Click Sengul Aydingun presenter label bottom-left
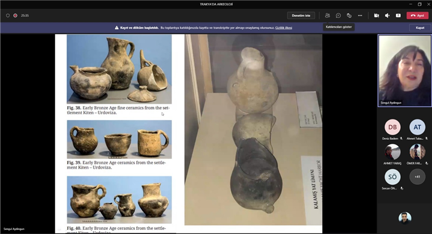 click(x=14, y=229)
